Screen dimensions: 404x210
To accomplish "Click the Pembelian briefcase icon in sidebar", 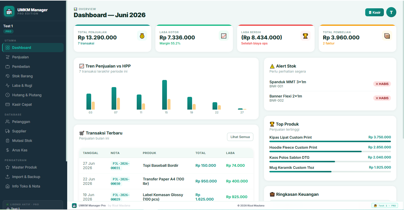I will coord(8,67).
